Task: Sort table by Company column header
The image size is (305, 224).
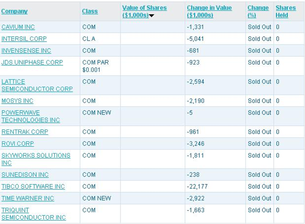Action: point(14,11)
